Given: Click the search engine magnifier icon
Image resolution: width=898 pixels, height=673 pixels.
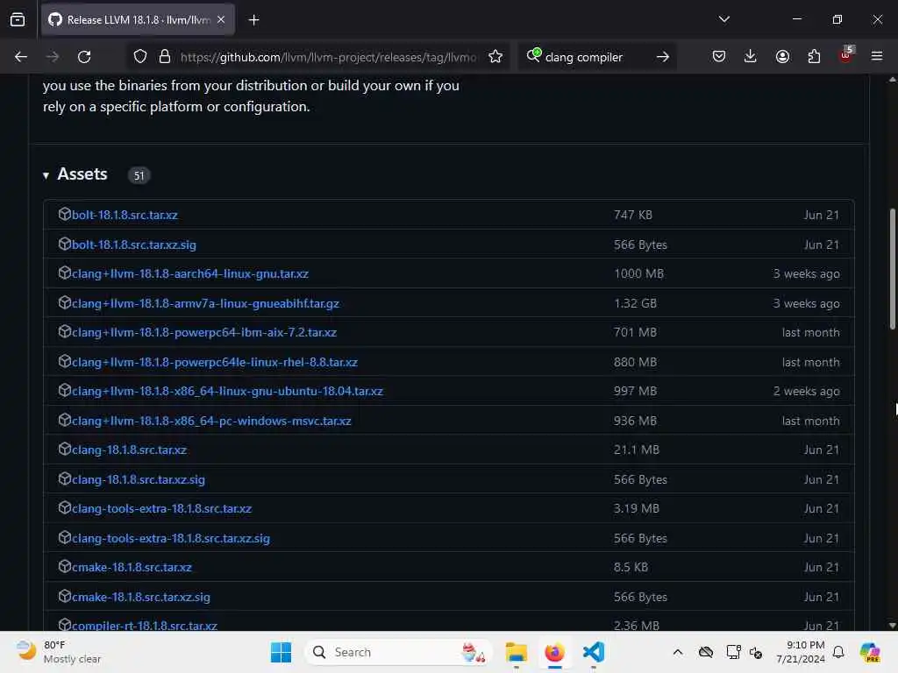Looking at the screenshot, I should [x=534, y=55].
